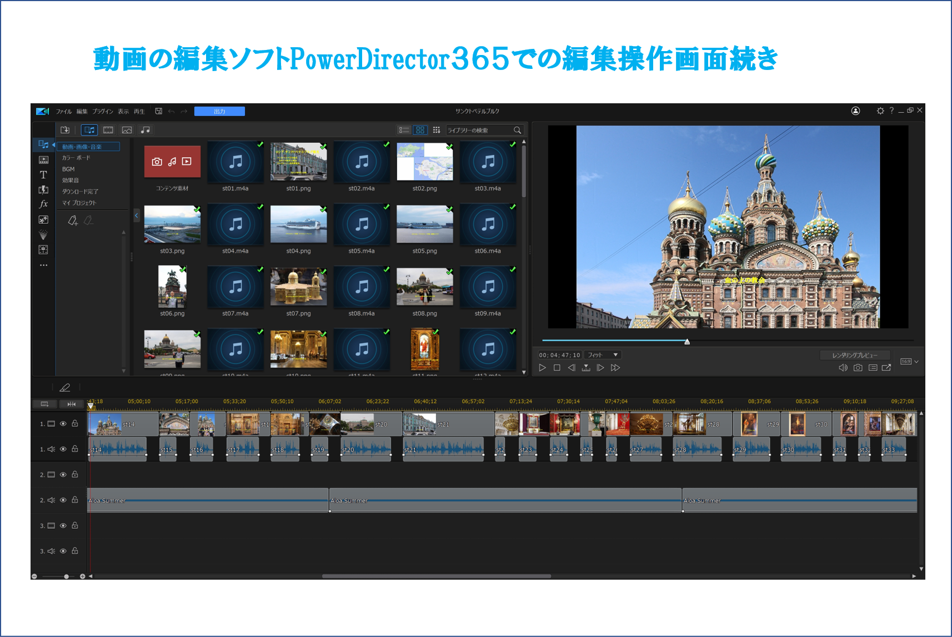Select BGM category

tap(68, 169)
